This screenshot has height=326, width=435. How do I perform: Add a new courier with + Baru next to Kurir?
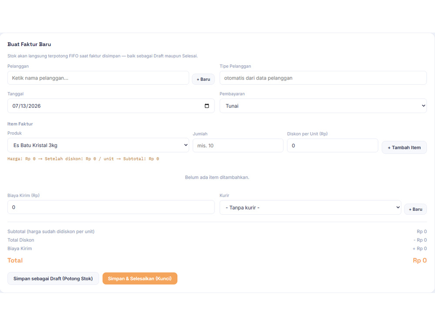coord(415,210)
